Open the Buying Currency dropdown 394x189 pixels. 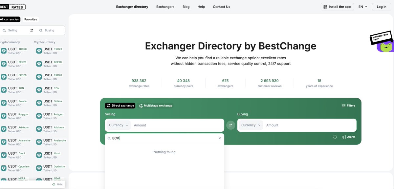pos(251,125)
